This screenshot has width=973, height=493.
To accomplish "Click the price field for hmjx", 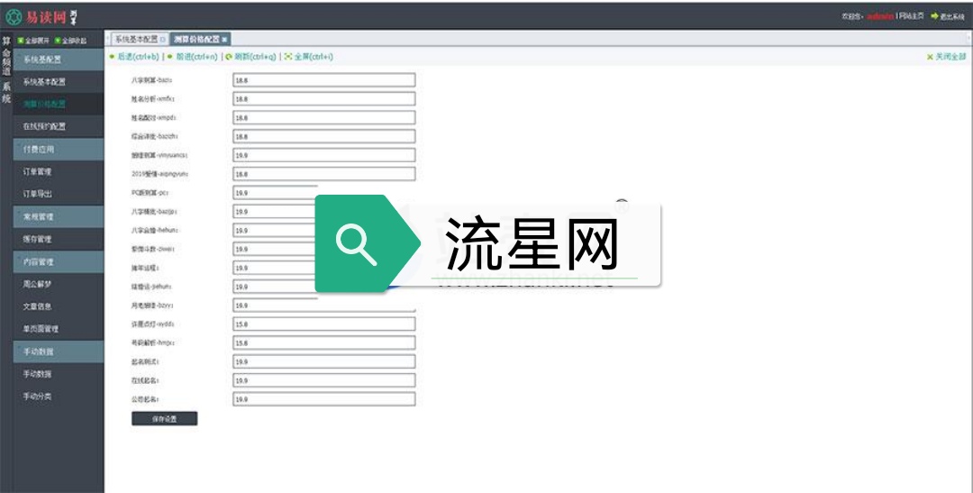I will point(324,342).
